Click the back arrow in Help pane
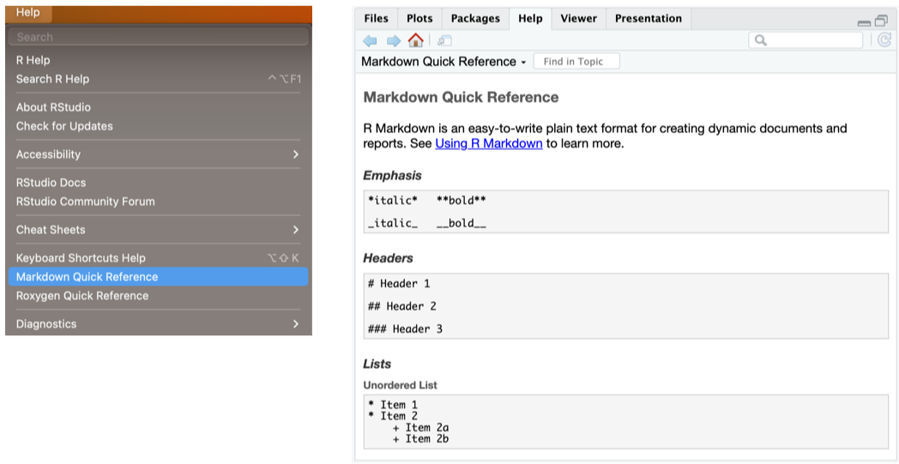The width and height of the screenshot is (899, 464). coord(370,40)
